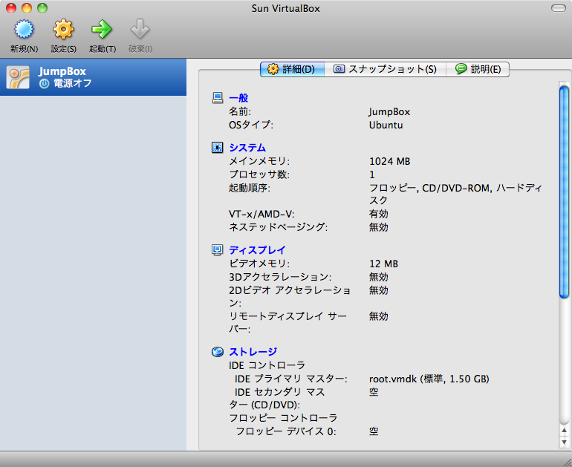Click the フロッピー コントローラ label

coord(283,418)
